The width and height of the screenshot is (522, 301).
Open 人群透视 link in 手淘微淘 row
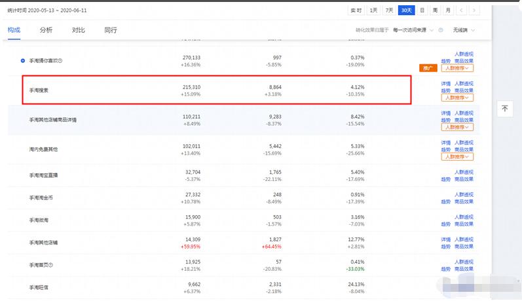coord(464,217)
